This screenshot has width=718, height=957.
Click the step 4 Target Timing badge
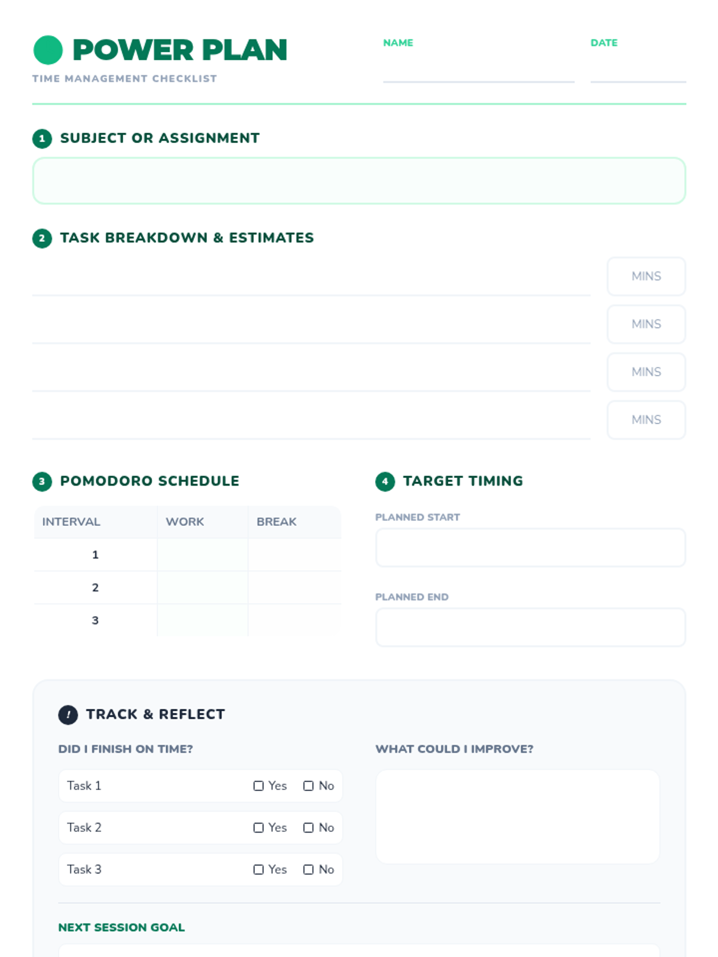click(x=385, y=481)
